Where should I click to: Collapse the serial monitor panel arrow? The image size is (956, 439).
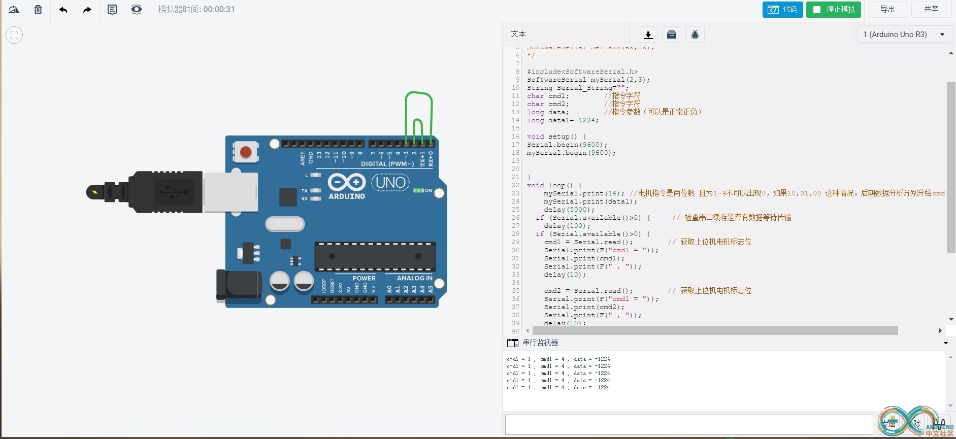click(946, 343)
